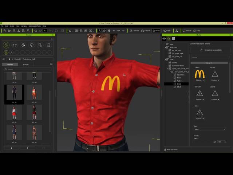Click the Morph toolbar button
This screenshot has width=233, height=175.
[x=167, y=31]
